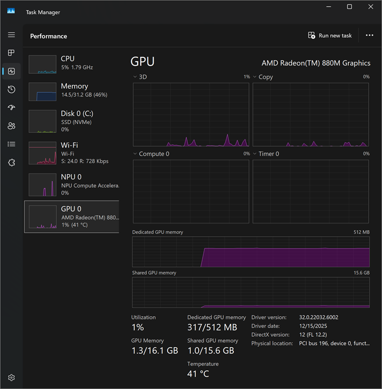Click the Memory mini graph thumbnail
This screenshot has height=389, width=382.
point(42,92)
